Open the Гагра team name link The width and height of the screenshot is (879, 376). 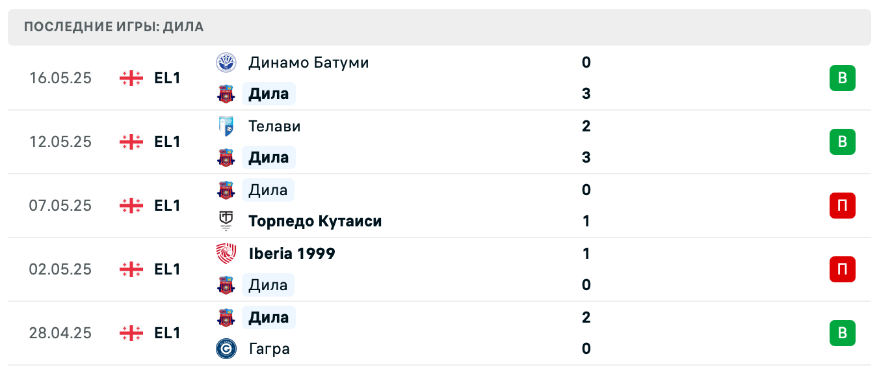(x=269, y=349)
